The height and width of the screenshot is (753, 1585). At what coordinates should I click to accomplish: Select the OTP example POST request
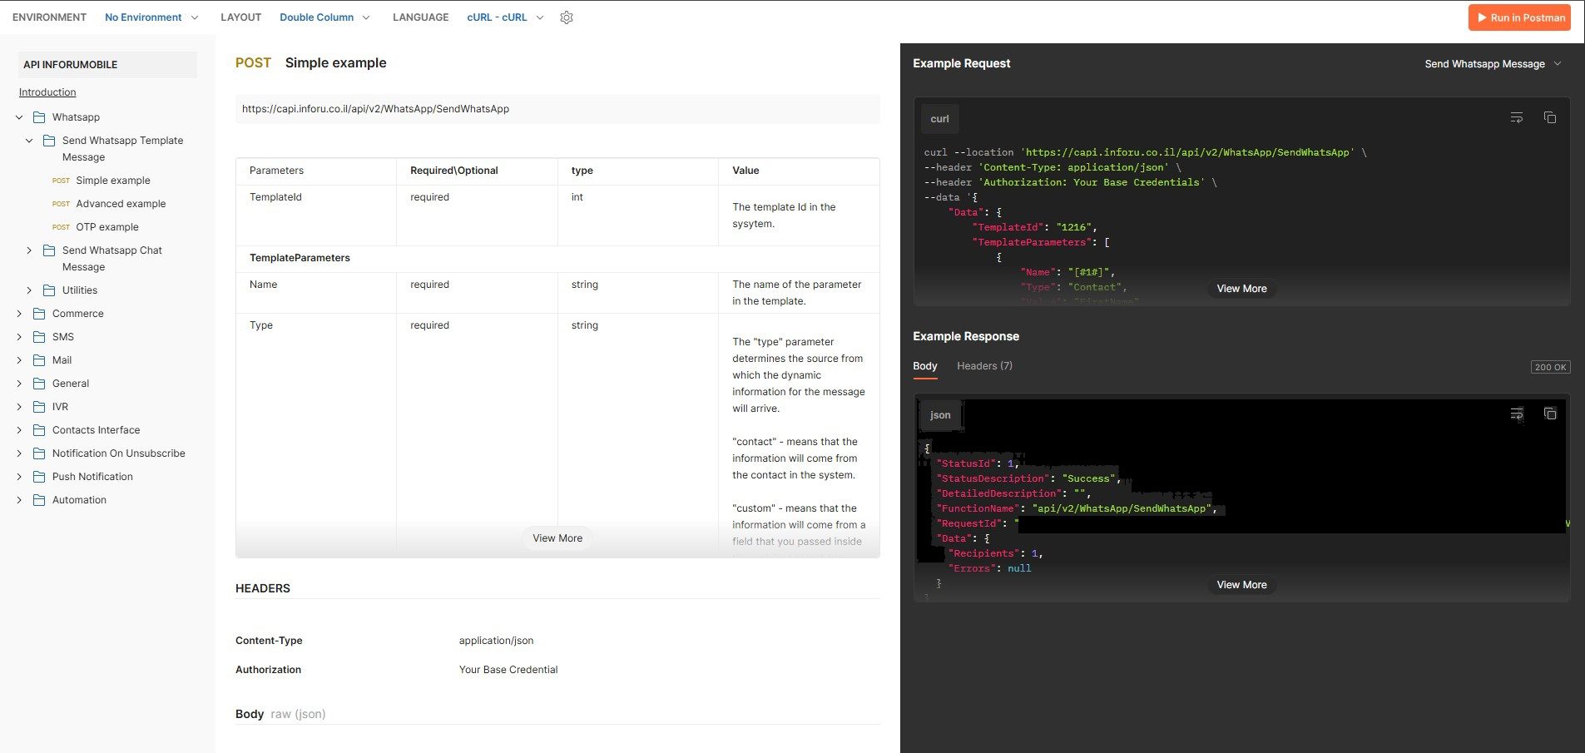pyautogui.click(x=106, y=227)
